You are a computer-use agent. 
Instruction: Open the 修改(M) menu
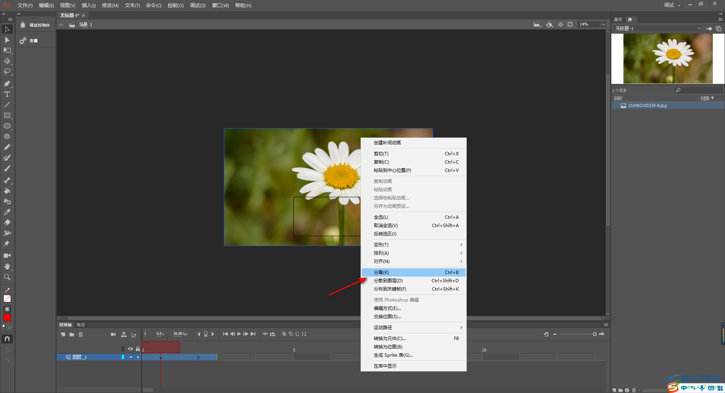[110, 5]
